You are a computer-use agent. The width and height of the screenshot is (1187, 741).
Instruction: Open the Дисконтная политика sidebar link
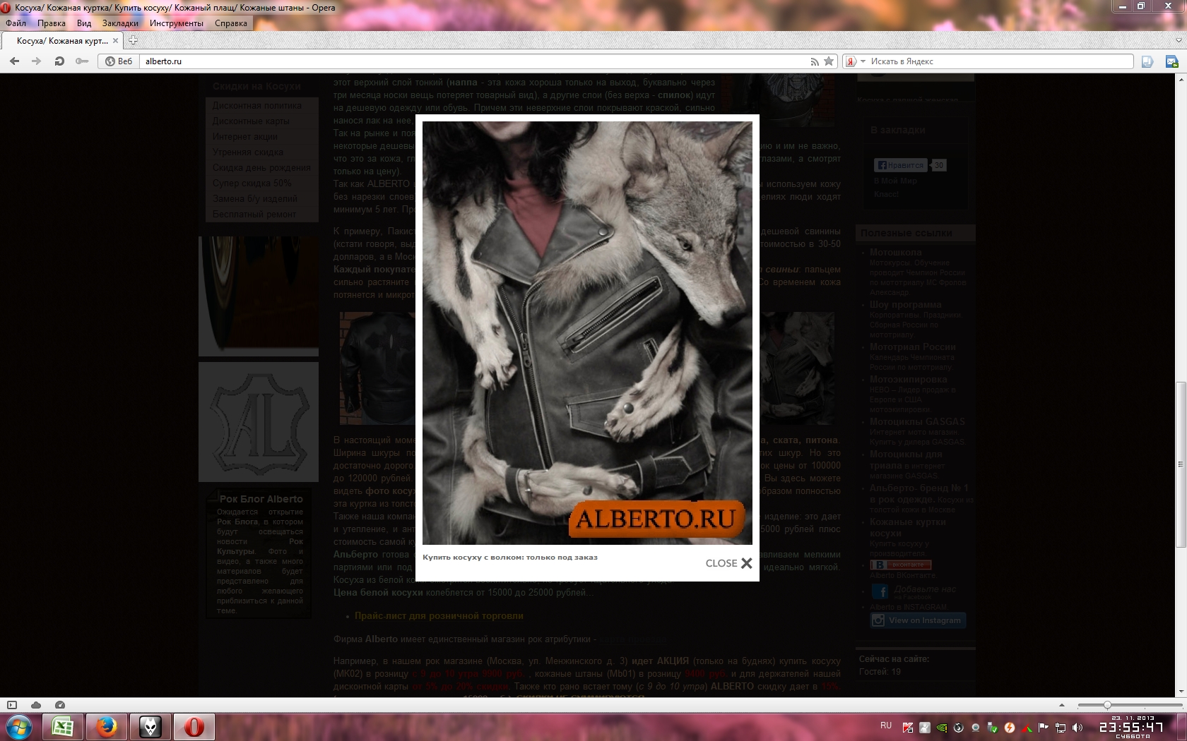(257, 106)
